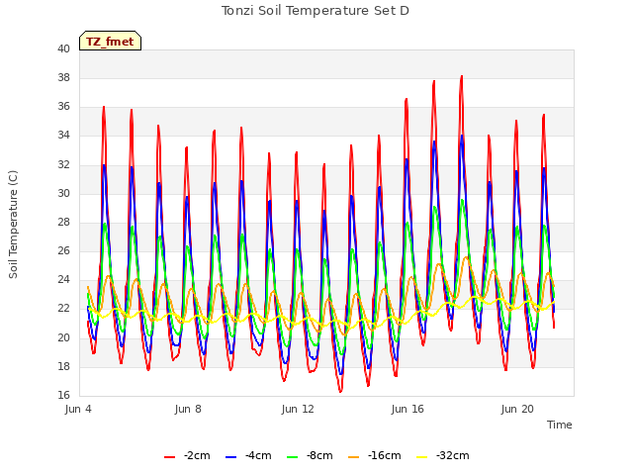
Task: Click the chart title Tonzi Soil Temperature Set D
Action: [x=316, y=11]
